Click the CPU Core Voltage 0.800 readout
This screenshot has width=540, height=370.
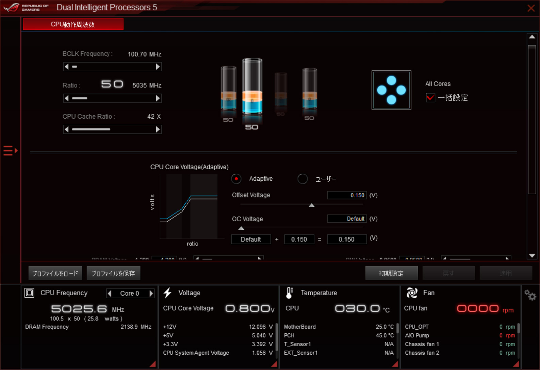250,309
